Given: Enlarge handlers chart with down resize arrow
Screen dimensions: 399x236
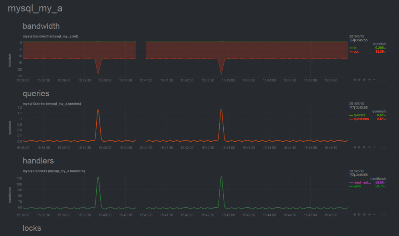Looking at the screenshot, I should [x=385, y=215].
